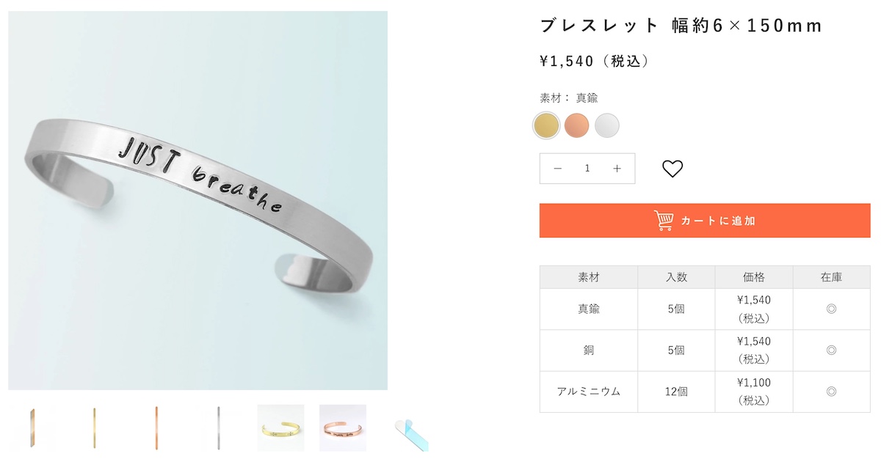Screen dimensions: 881x459
Task: Open the gold bar thumbnail
Action: 95,428
